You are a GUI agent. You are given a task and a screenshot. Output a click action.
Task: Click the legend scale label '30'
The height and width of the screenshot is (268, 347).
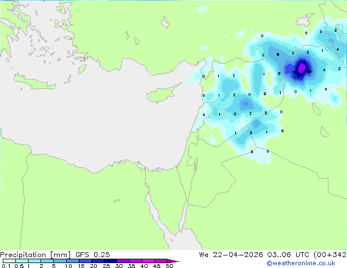pyautogui.click(x=119, y=266)
